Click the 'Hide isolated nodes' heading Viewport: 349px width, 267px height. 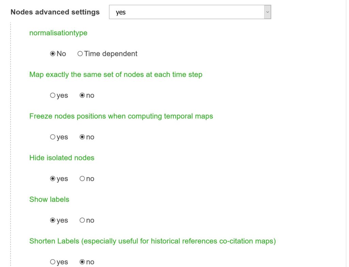coord(61,158)
